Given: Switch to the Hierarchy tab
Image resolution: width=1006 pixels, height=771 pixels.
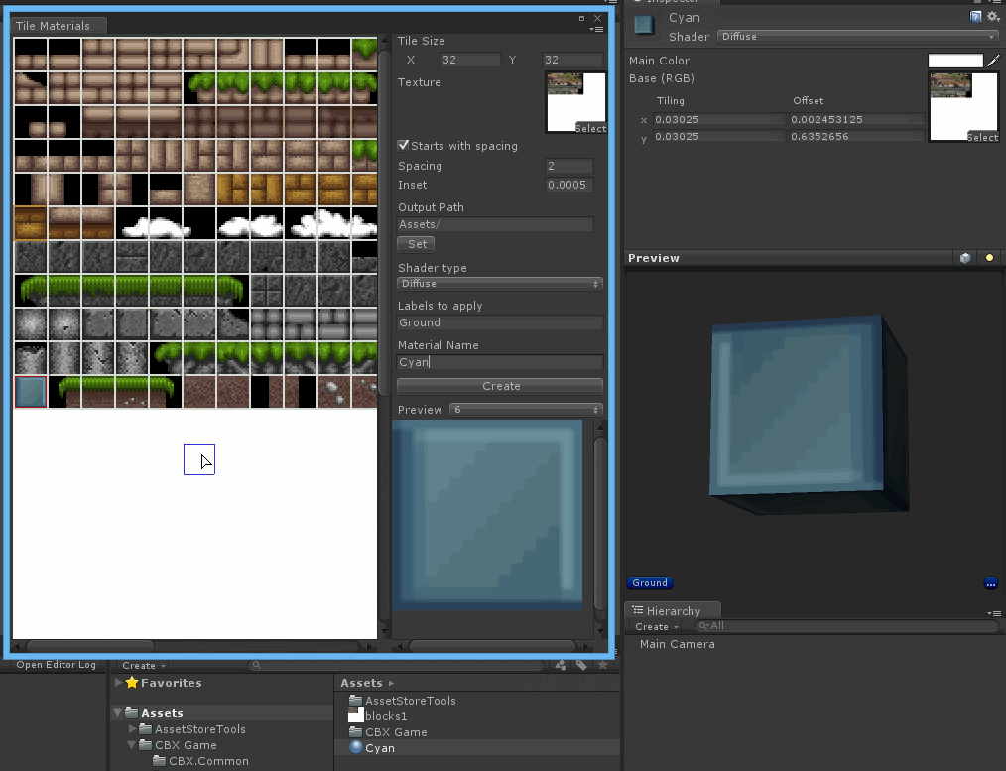Looking at the screenshot, I should 673,610.
